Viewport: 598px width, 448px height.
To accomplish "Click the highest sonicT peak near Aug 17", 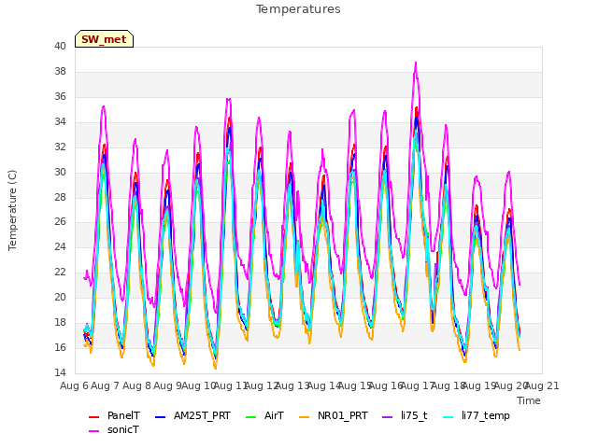I will coord(416,63).
